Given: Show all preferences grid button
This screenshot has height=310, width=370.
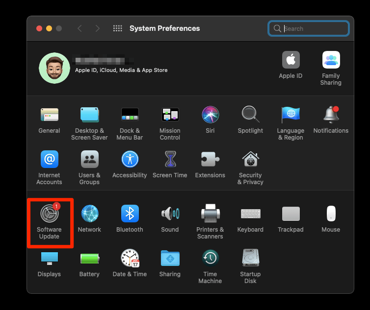Looking at the screenshot, I should 117,28.
